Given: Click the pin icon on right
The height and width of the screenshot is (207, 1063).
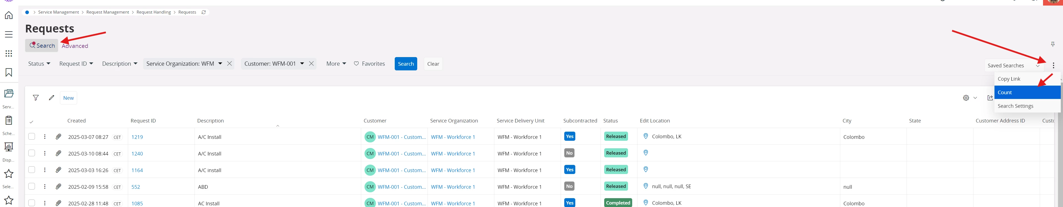Looking at the screenshot, I should click(1052, 44).
